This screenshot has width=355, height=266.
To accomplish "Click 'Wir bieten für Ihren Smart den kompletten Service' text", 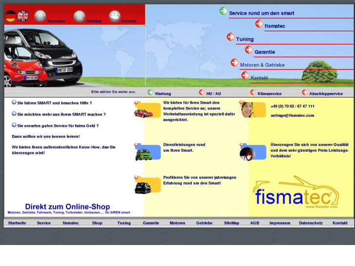I will click(x=199, y=111).
